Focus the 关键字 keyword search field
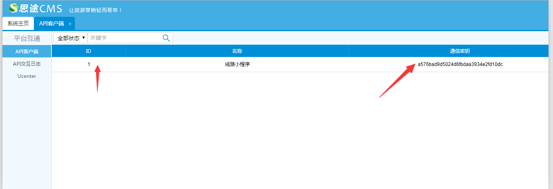553x189 pixels. [x=124, y=38]
